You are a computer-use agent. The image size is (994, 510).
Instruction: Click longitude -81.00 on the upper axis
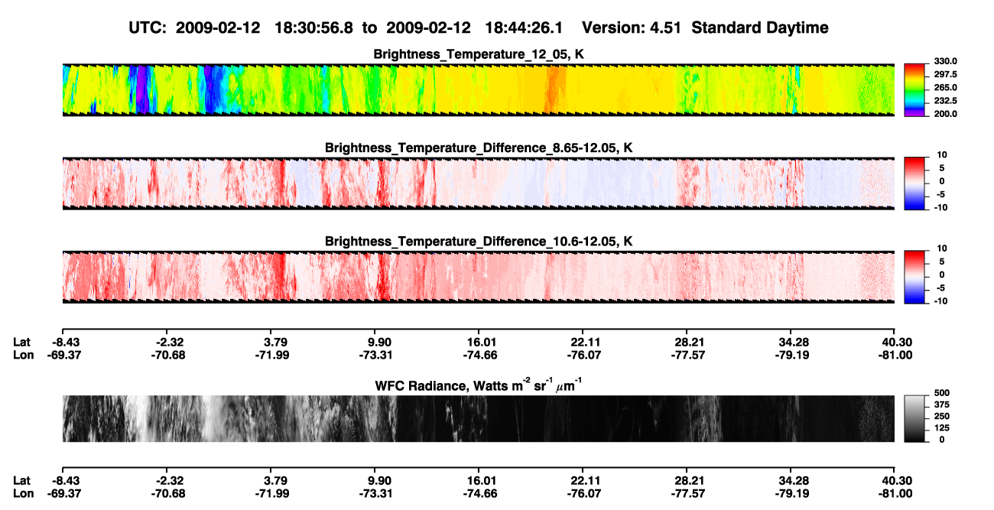[x=895, y=355]
